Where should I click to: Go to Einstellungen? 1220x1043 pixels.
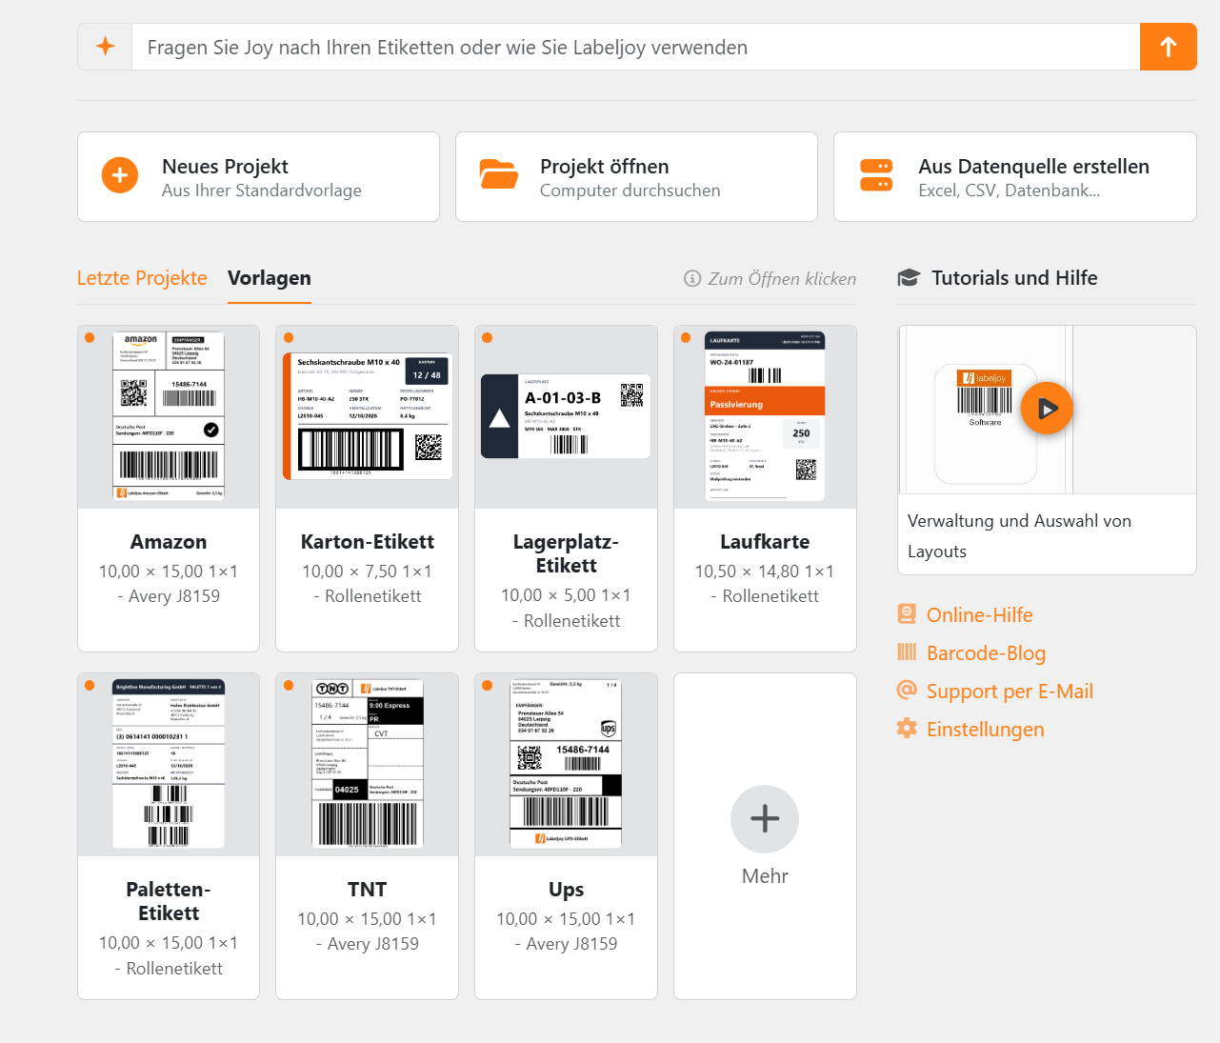[986, 729]
